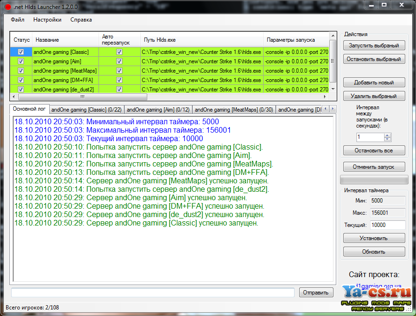The width and height of the screenshot is (416, 316).
Task: Click Отменить запуск button
Action: click(374, 167)
